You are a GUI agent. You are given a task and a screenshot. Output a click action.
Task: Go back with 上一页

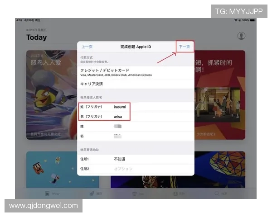tap(87, 47)
